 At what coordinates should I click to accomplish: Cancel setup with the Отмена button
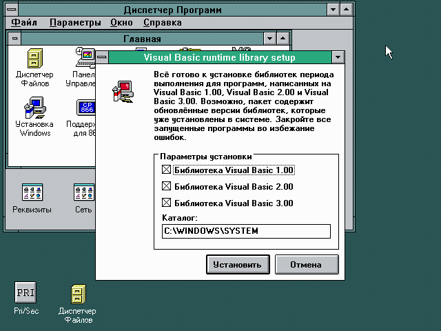pyautogui.click(x=307, y=265)
